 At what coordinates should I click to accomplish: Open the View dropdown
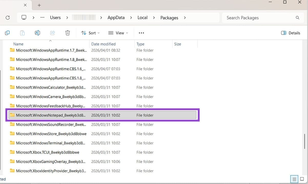[x=118, y=33]
